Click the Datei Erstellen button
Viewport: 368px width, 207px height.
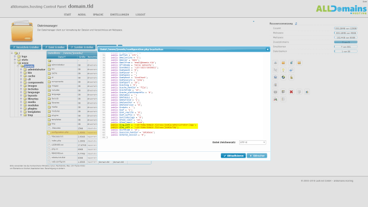click(55, 47)
